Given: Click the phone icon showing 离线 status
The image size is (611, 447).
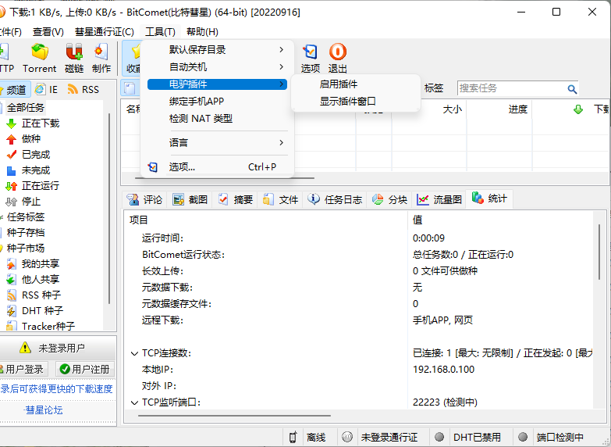Looking at the screenshot, I should click(293, 437).
